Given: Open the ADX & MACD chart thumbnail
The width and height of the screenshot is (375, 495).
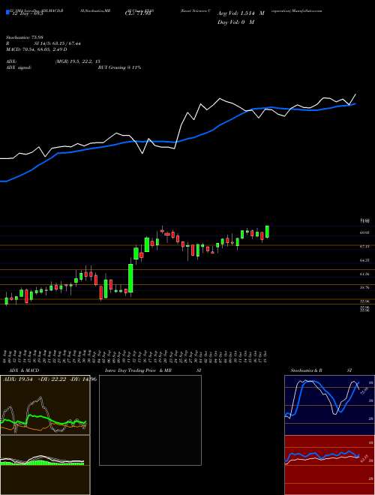Looking at the screenshot, I should click(x=45, y=405).
